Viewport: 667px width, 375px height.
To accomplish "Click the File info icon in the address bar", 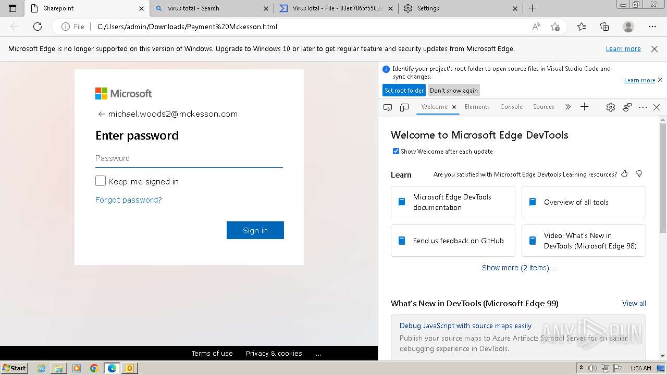I will (66, 27).
